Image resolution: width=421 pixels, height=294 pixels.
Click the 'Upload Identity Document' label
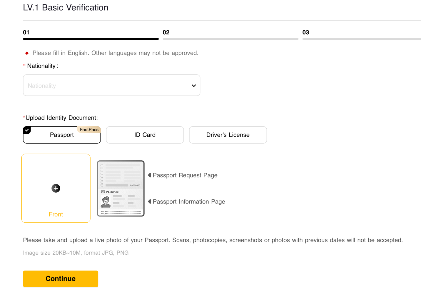tap(61, 118)
